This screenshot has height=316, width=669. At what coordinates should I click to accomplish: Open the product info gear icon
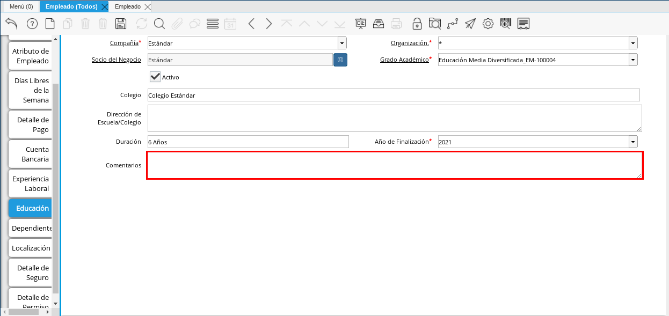(x=488, y=24)
